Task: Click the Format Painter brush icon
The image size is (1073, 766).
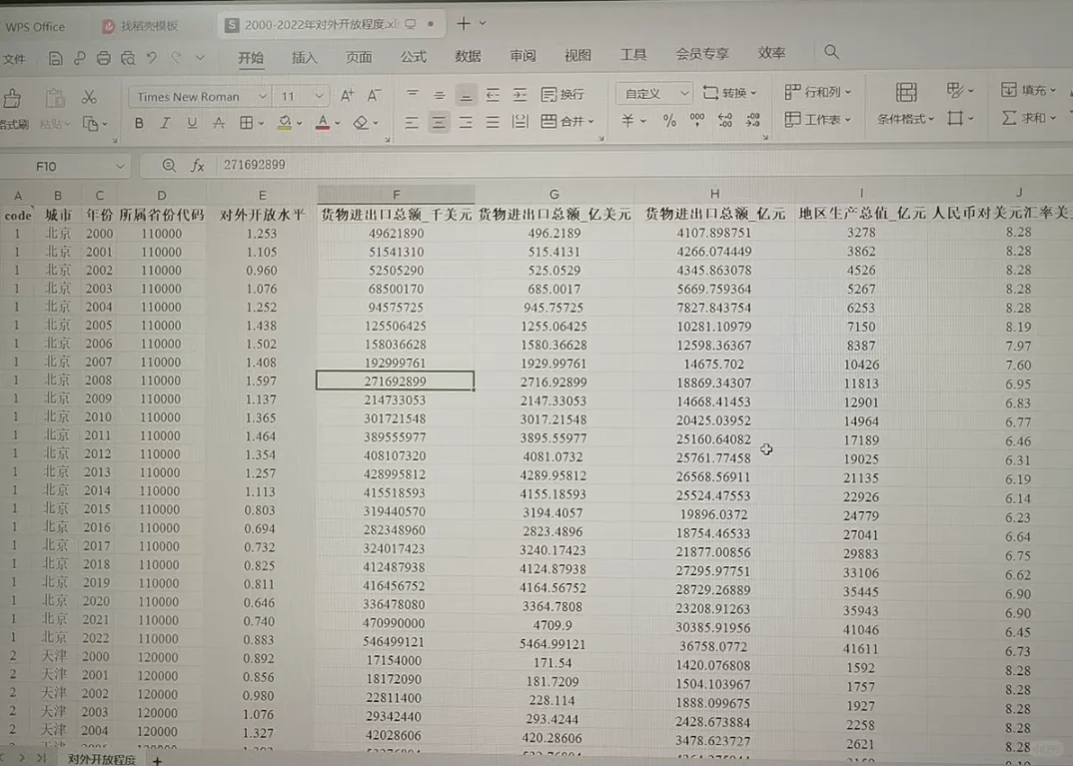Action: (12, 99)
